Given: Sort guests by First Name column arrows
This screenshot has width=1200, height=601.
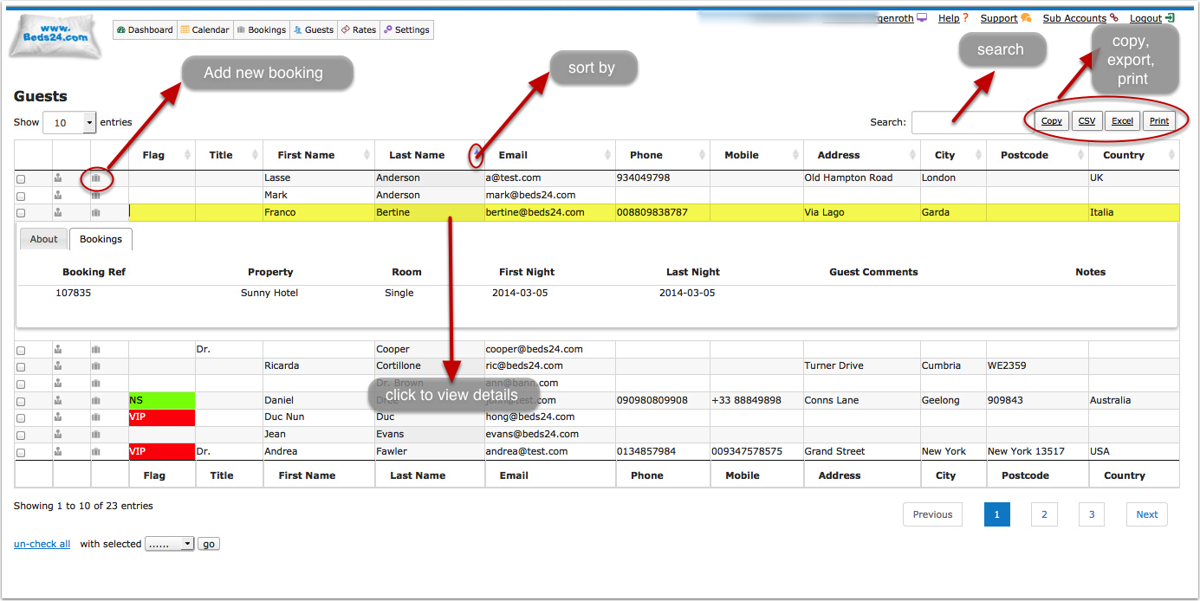Looking at the screenshot, I should click(x=366, y=155).
